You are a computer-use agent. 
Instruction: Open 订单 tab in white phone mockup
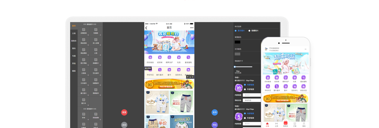[x=295, y=125]
